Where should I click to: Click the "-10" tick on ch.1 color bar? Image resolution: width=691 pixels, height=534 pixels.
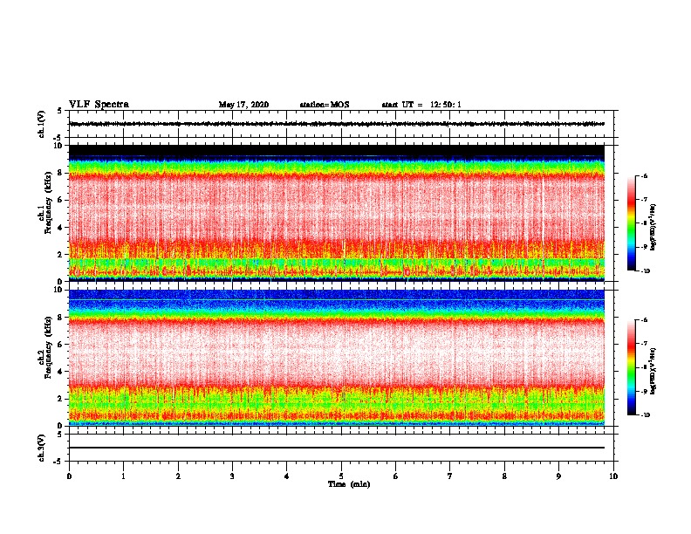point(646,271)
